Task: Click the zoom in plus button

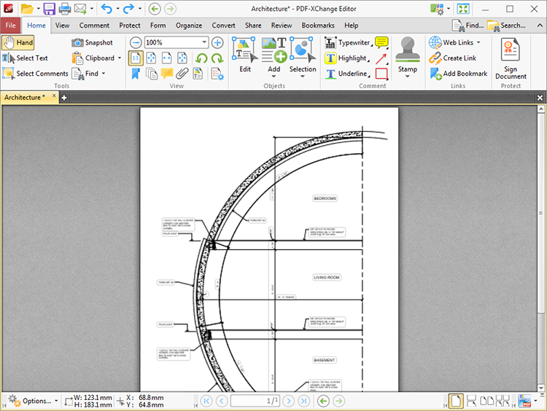Action: [217, 42]
